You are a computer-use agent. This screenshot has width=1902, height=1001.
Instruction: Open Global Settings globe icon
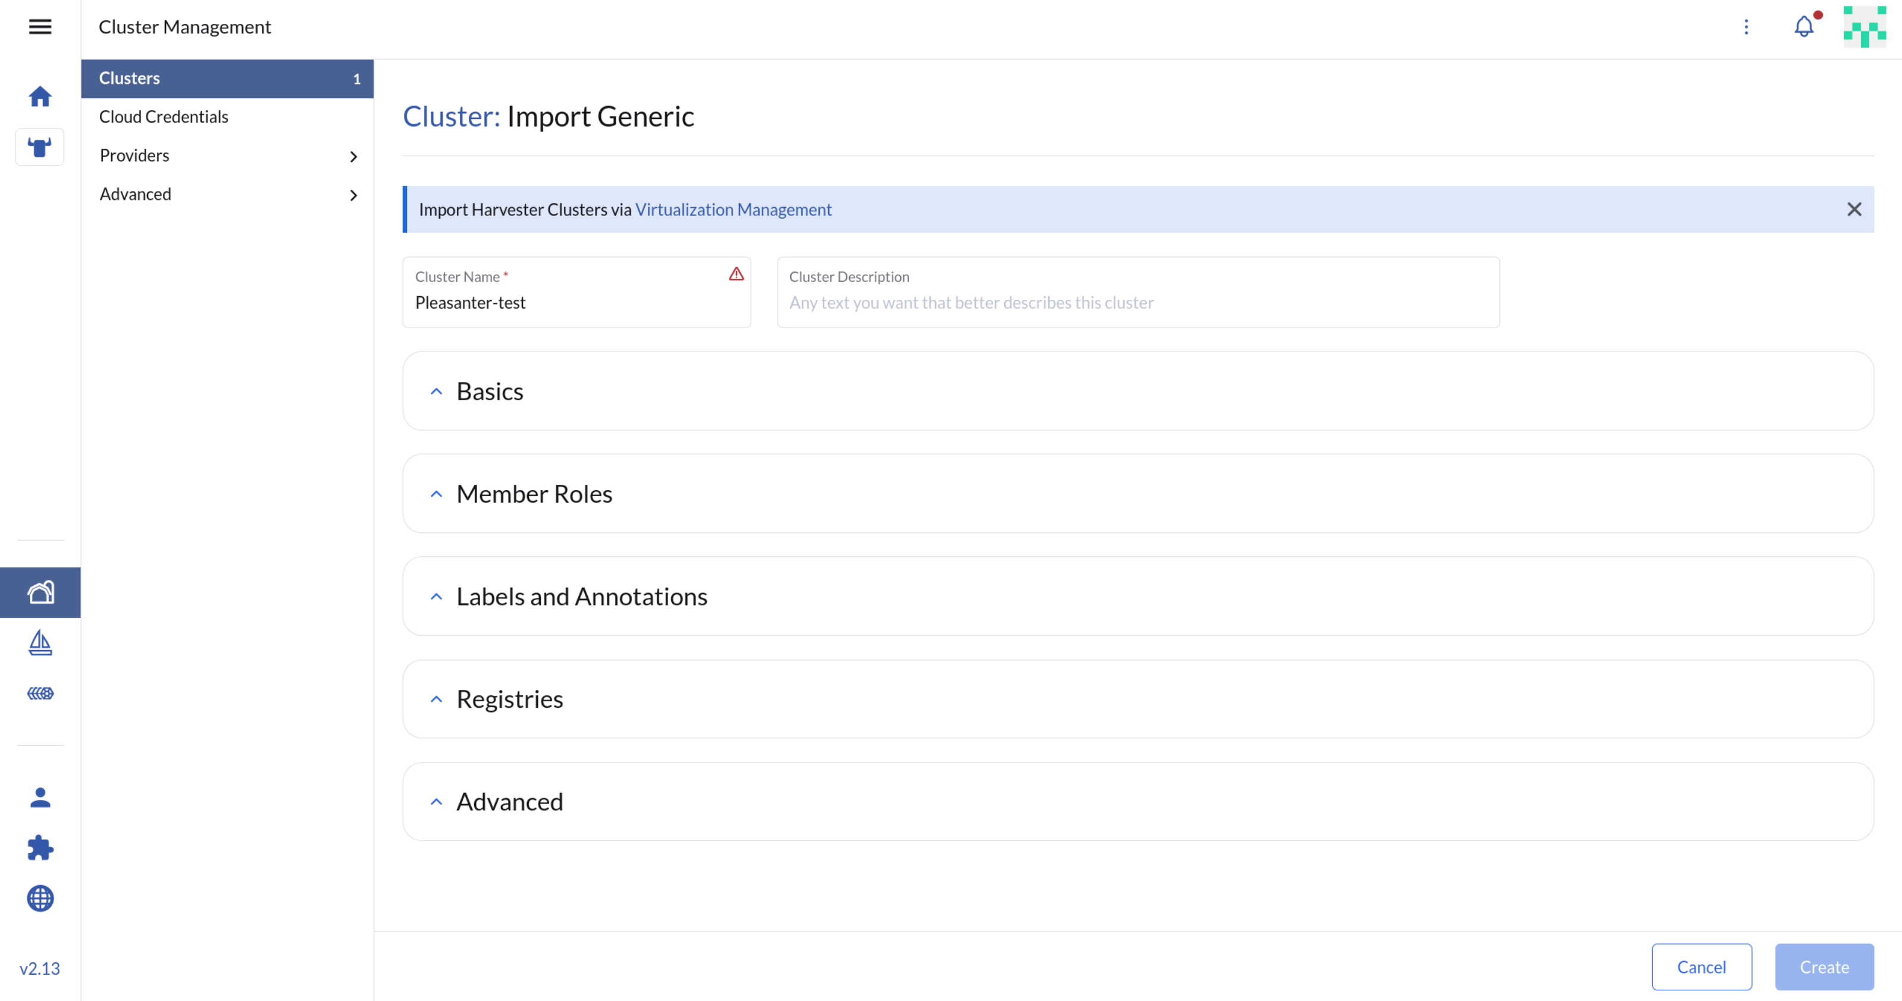click(x=40, y=898)
